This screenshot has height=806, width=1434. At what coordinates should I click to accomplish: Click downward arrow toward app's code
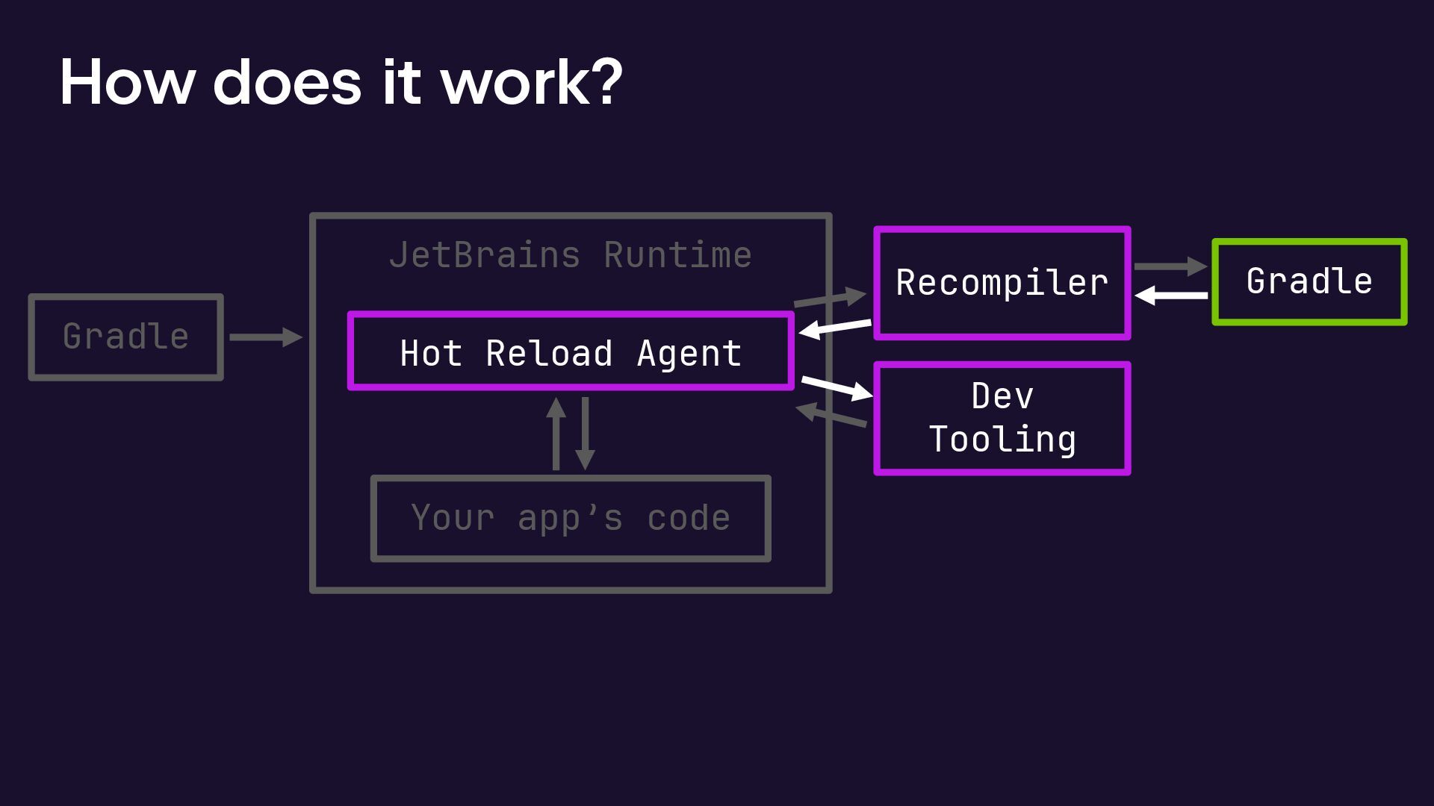pyautogui.click(x=585, y=434)
